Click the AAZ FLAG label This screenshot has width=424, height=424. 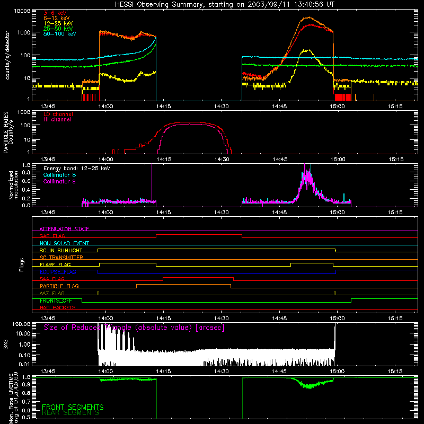pos(52,293)
